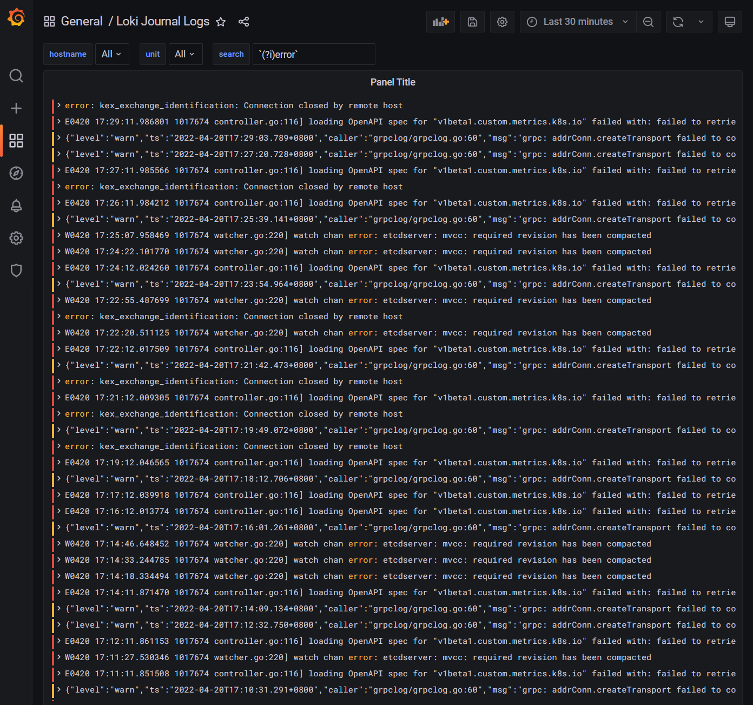Zoom out the time range
Viewport: 753px width, 705px height.
648,22
